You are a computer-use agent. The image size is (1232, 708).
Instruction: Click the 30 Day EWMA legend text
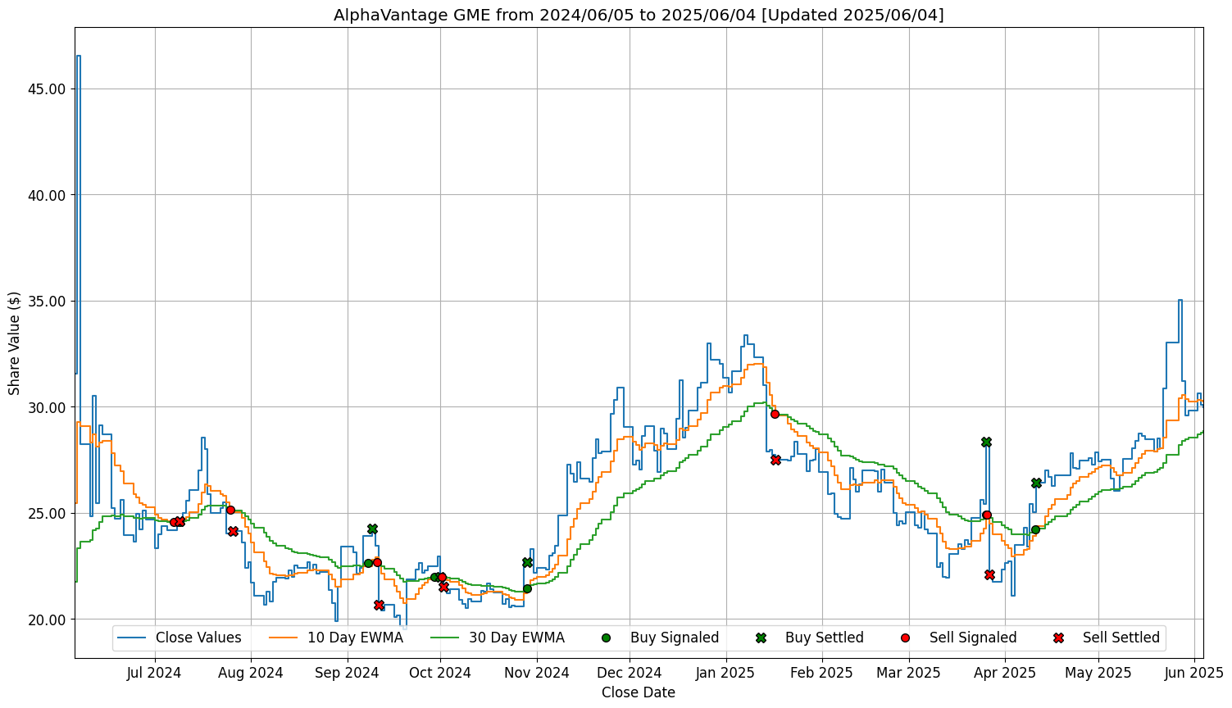click(x=517, y=638)
